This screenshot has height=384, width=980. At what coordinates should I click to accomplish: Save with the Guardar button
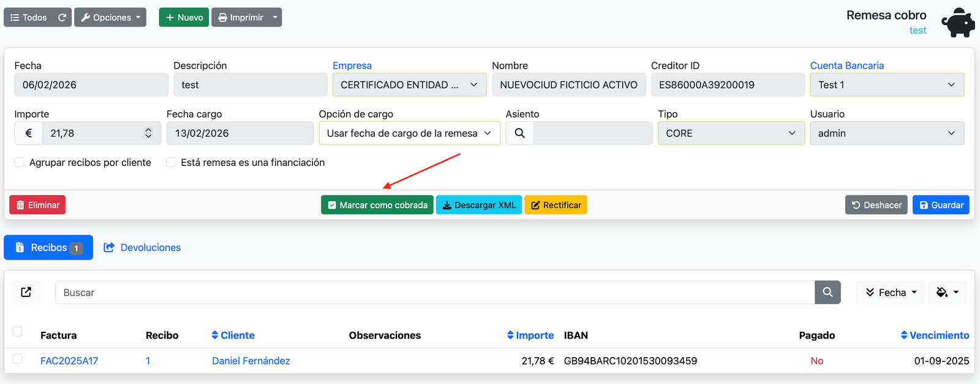click(x=941, y=205)
